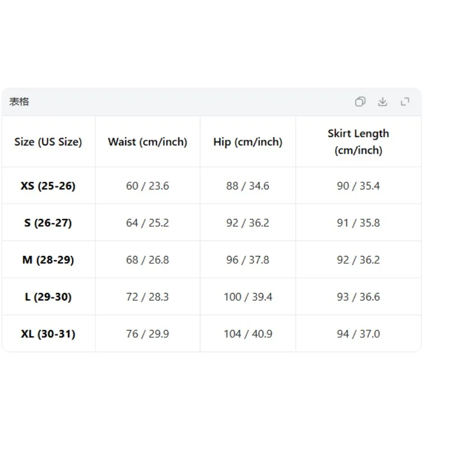Pick skirt length 91 / 35.8
Screen dimensions: 449x449
click(x=359, y=223)
